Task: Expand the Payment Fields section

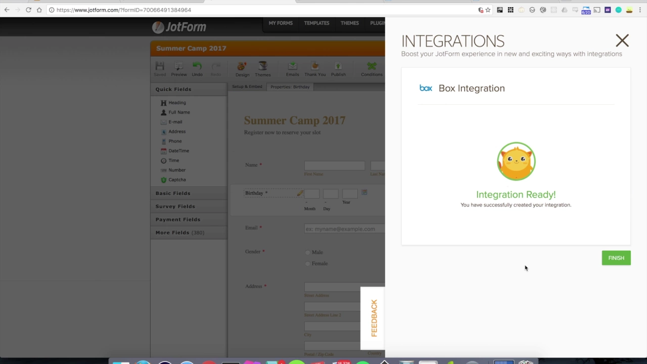Action: coord(189,219)
